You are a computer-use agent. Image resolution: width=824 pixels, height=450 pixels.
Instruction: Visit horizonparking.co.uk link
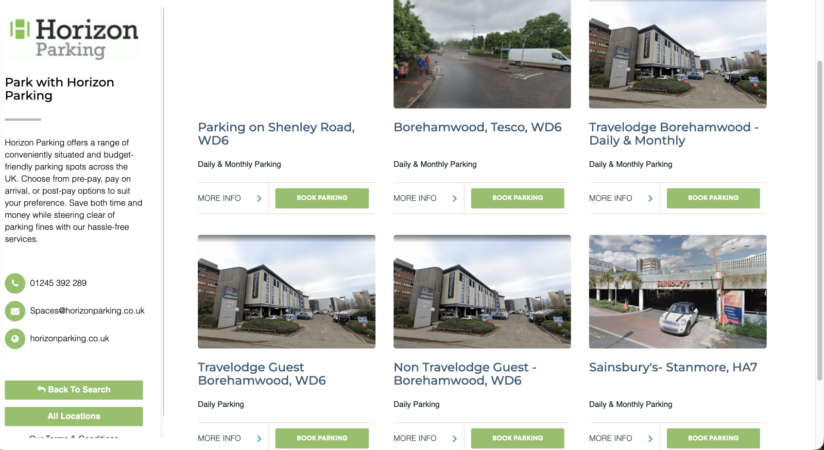tap(70, 339)
